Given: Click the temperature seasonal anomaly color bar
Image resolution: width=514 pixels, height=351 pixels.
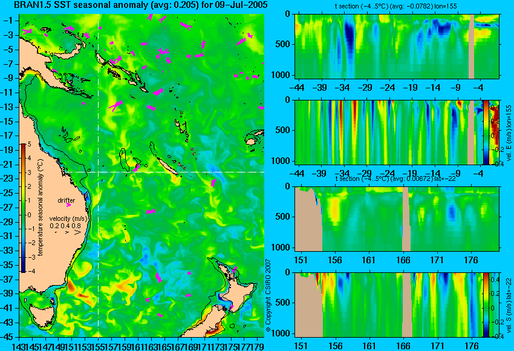Looking at the screenshot, I should 24,208.
